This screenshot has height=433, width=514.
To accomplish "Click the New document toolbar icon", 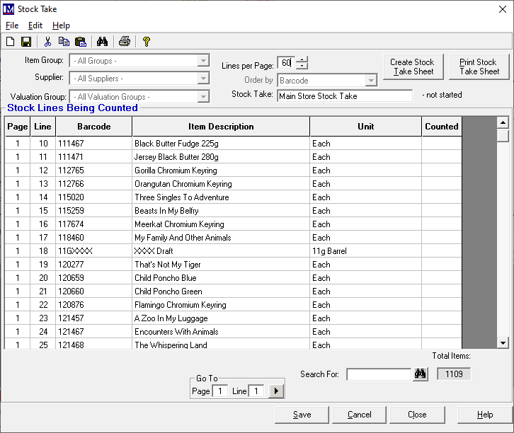I will [11, 42].
